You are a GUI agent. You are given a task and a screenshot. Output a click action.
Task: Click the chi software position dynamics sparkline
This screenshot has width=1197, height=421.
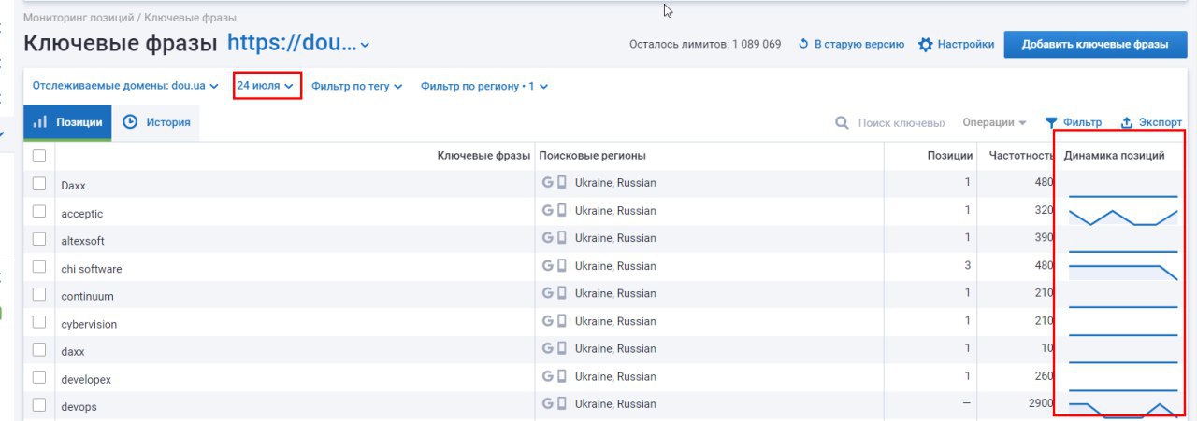(x=1123, y=273)
